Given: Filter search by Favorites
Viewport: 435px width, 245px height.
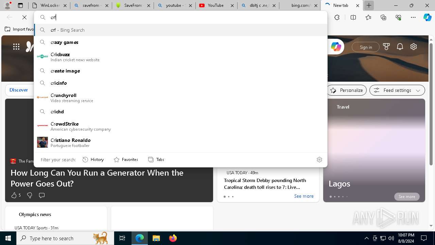Looking at the screenshot, I should pos(126,160).
